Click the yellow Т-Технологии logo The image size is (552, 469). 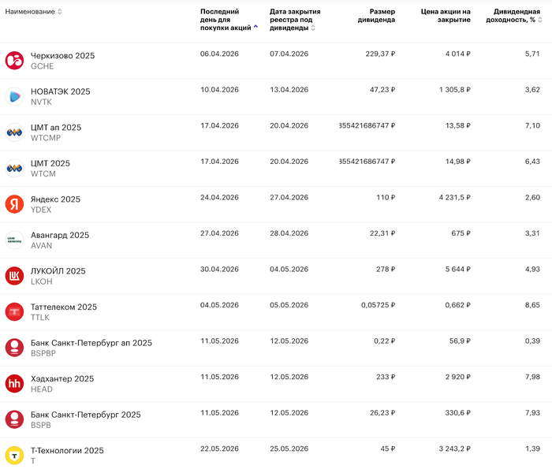[x=14, y=456]
